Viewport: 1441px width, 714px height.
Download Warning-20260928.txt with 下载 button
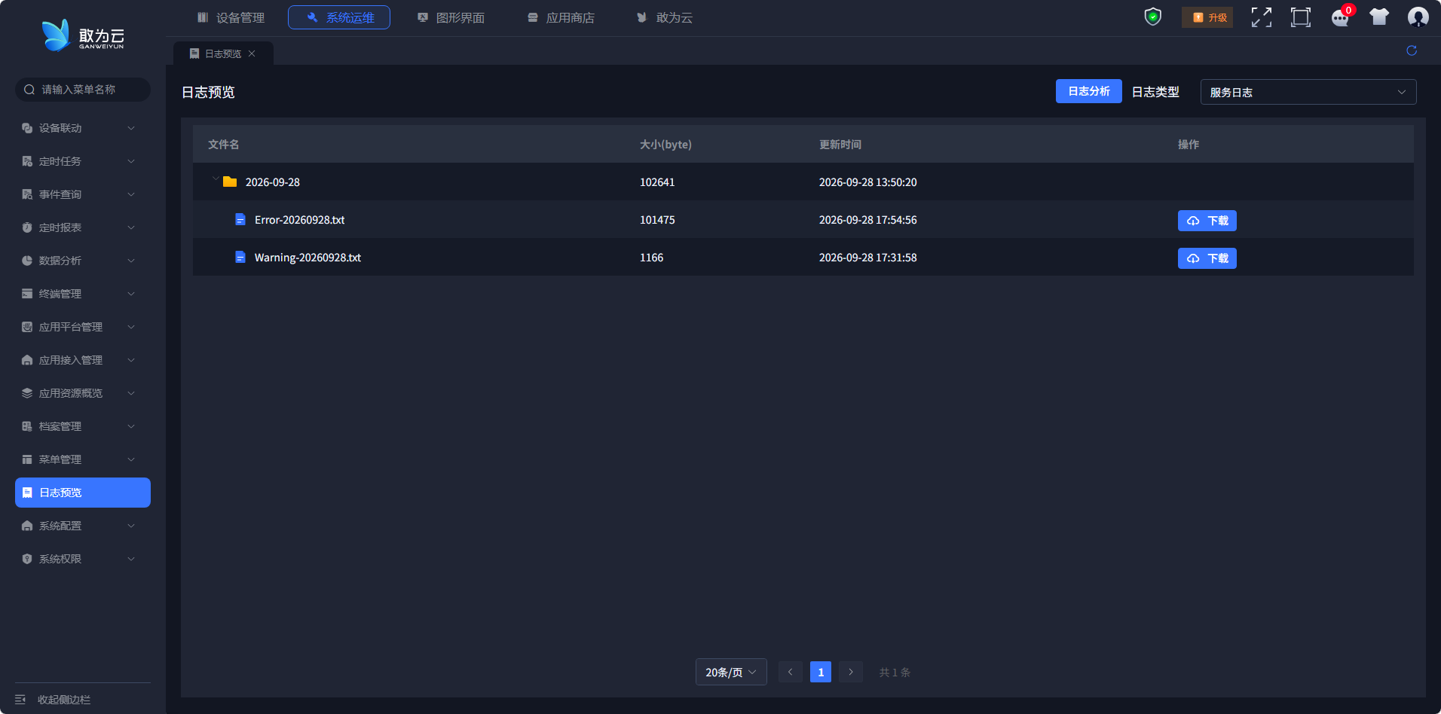point(1207,258)
